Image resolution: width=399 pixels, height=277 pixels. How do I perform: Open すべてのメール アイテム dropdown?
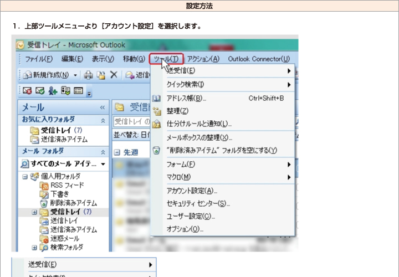[103, 164]
